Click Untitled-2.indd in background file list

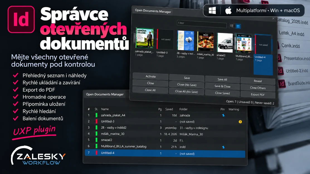297,71
